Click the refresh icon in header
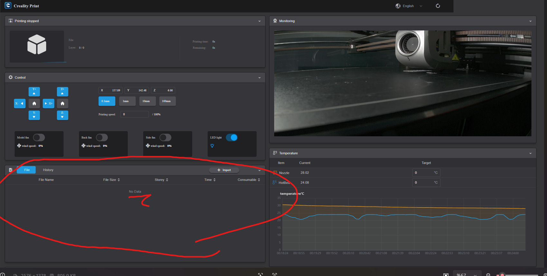Viewport: 547px width, 276px height. tap(438, 6)
